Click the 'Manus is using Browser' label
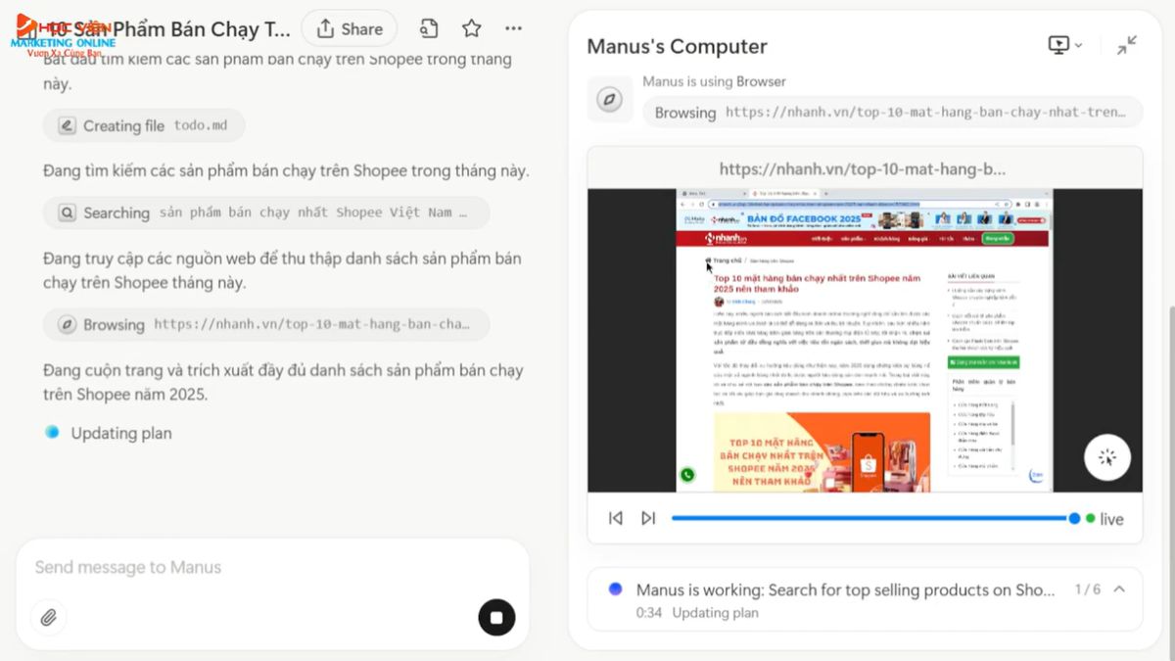Viewport: 1175px width, 661px height. tap(714, 81)
